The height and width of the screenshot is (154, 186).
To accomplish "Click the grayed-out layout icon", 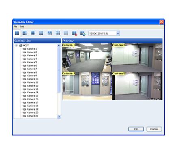I will point(66,33).
